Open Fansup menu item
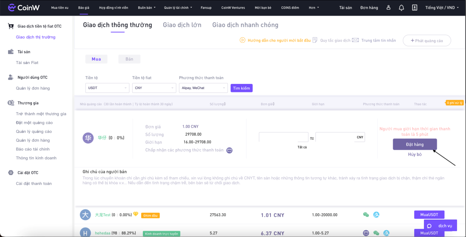The image size is (466, 237). 206,8
